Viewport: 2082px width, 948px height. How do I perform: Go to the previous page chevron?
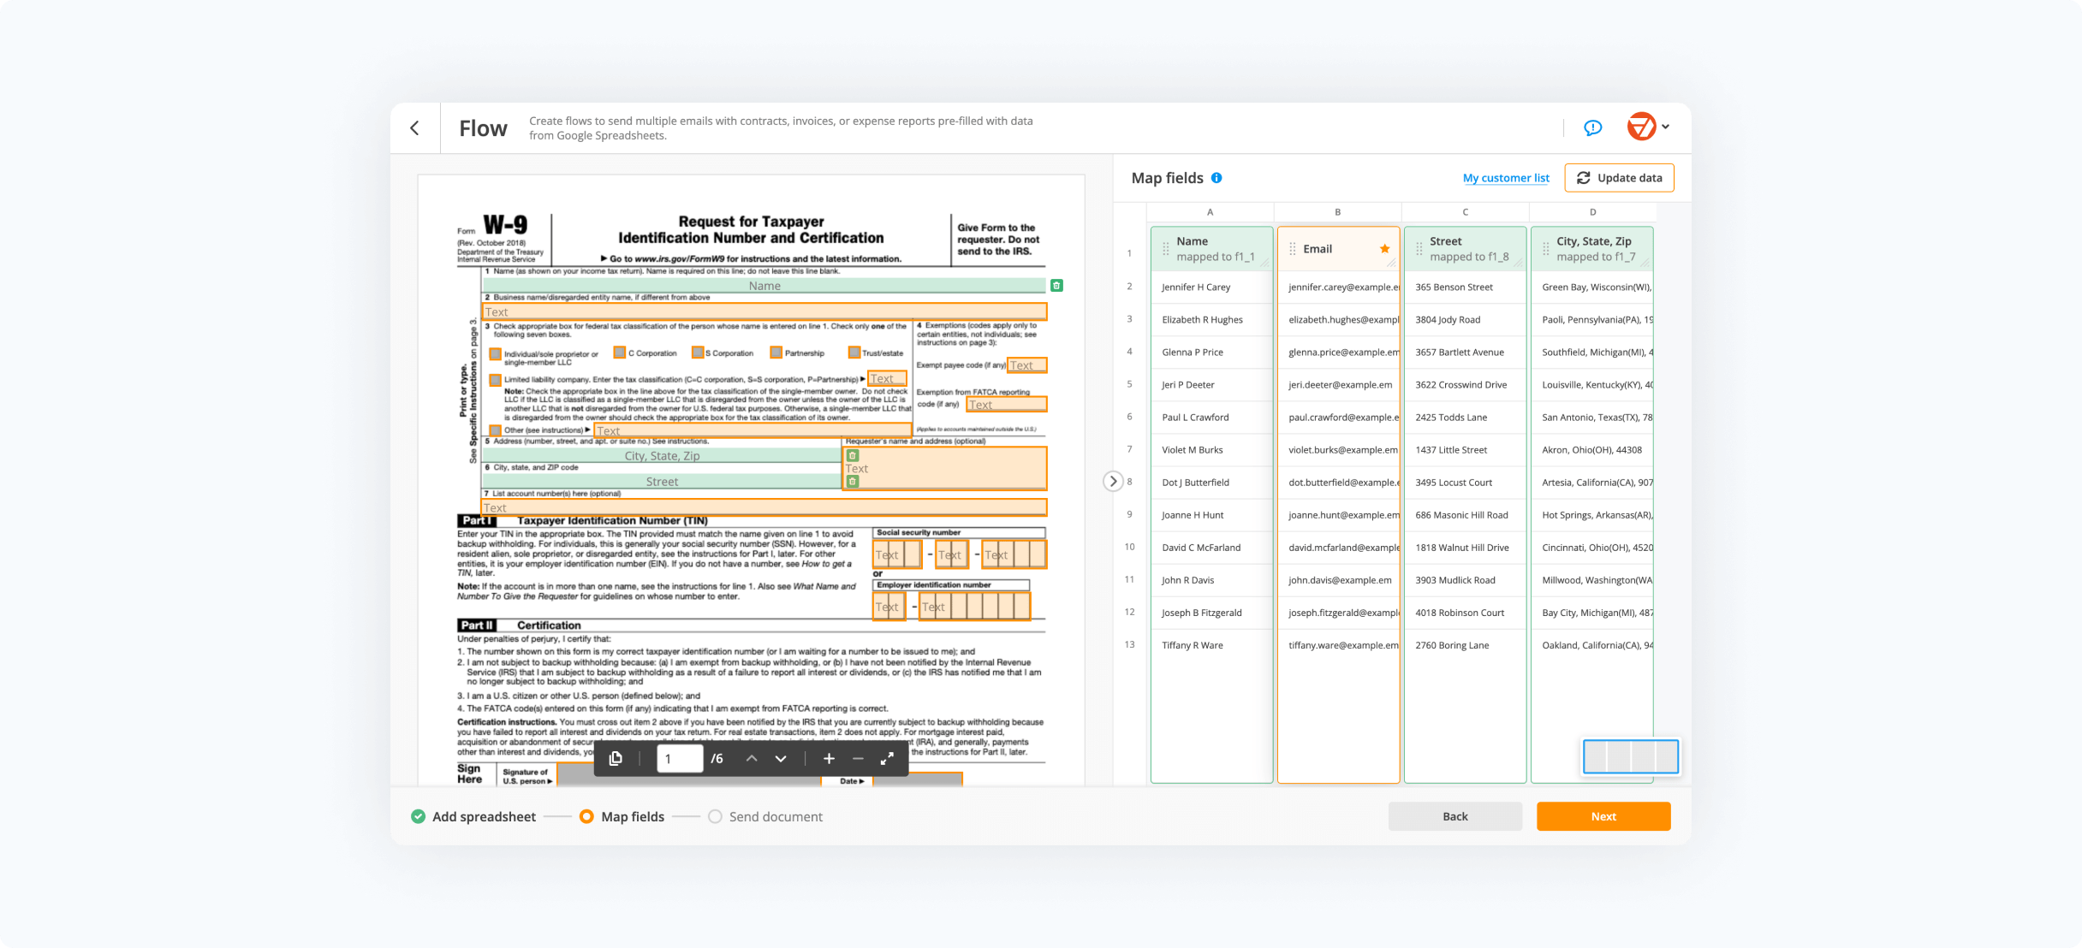[752, 758]
